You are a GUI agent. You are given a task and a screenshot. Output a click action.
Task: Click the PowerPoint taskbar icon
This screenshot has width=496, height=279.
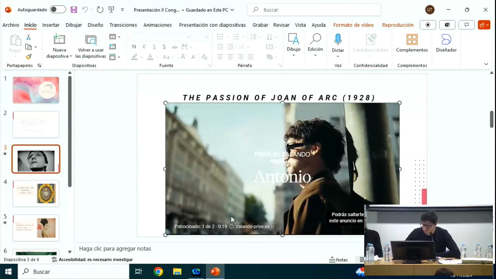pos(215,272)
